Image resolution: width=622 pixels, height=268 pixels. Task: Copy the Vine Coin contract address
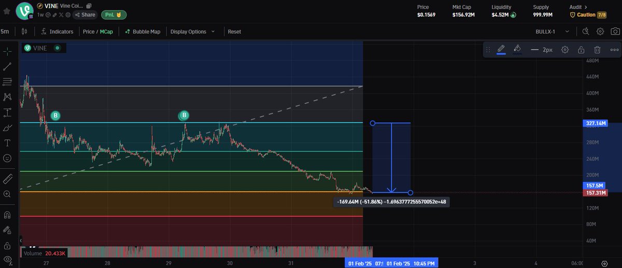click(x=89, y=6)
